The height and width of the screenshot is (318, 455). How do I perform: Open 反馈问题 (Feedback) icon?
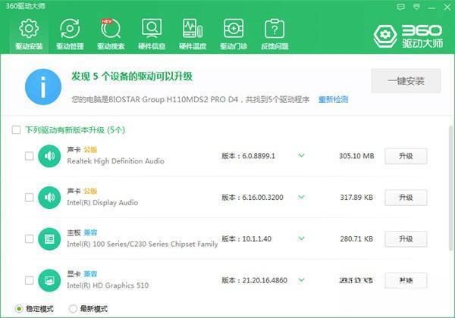pyautogui.click(x=274, y=30)
